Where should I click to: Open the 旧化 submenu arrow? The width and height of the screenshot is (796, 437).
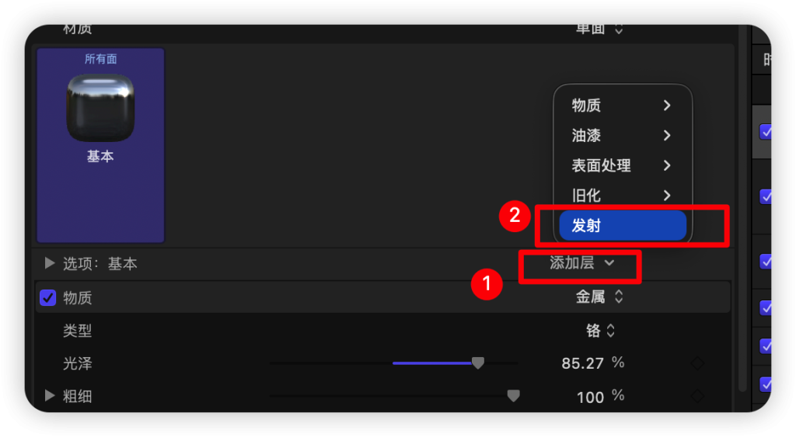click(x=667, y=195)
